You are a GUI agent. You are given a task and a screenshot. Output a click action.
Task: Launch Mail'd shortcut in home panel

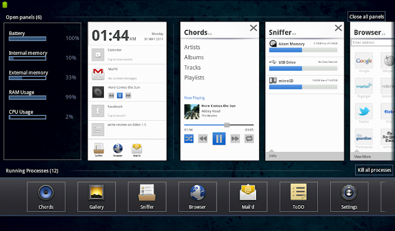[x=137, y=150]
